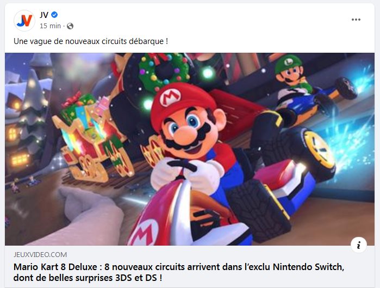Image resolution: width=380 pixels, height=288 pixels.
Task: Click the Christmas wreath in the image
Action: click(x=164, y=71)
